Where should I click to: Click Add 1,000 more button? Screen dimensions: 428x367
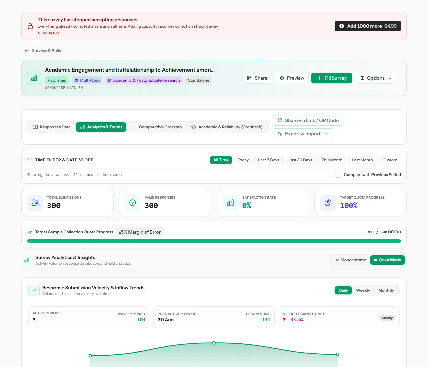point(368,26)
